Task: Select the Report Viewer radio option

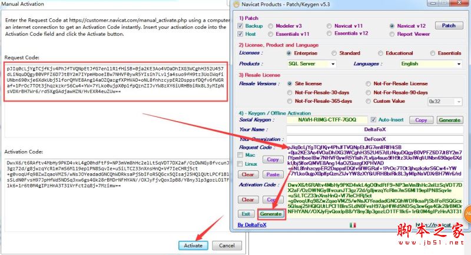Action: point(392,34)
